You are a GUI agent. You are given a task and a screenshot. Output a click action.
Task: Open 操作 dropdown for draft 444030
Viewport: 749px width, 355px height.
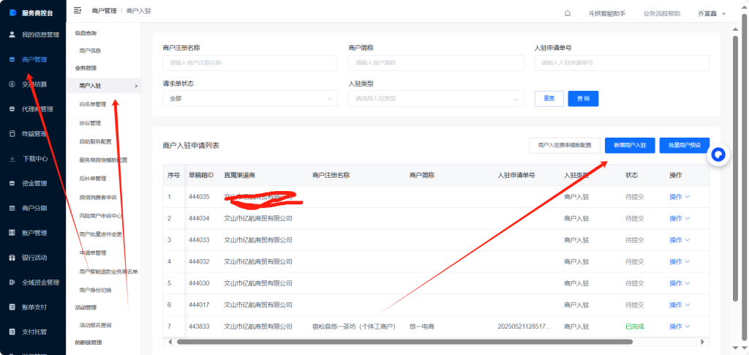[x=680, y=283]
